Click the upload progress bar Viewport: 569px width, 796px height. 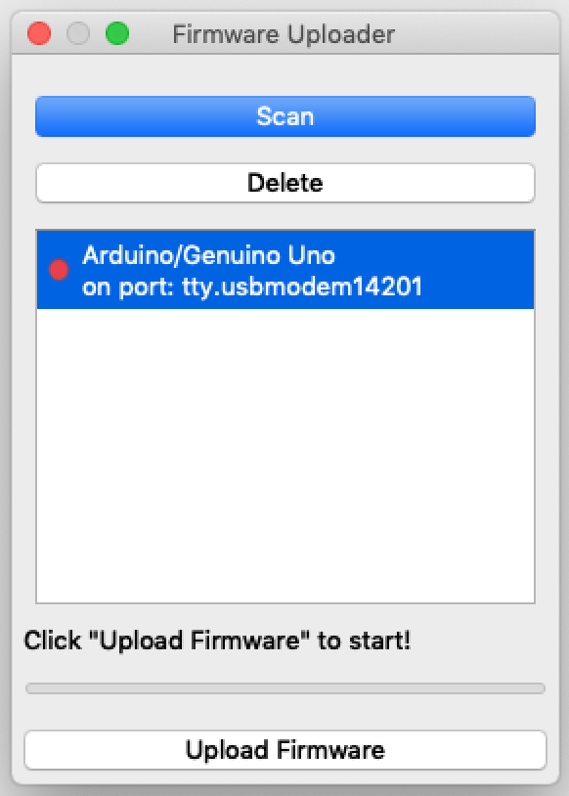point(285,688)
